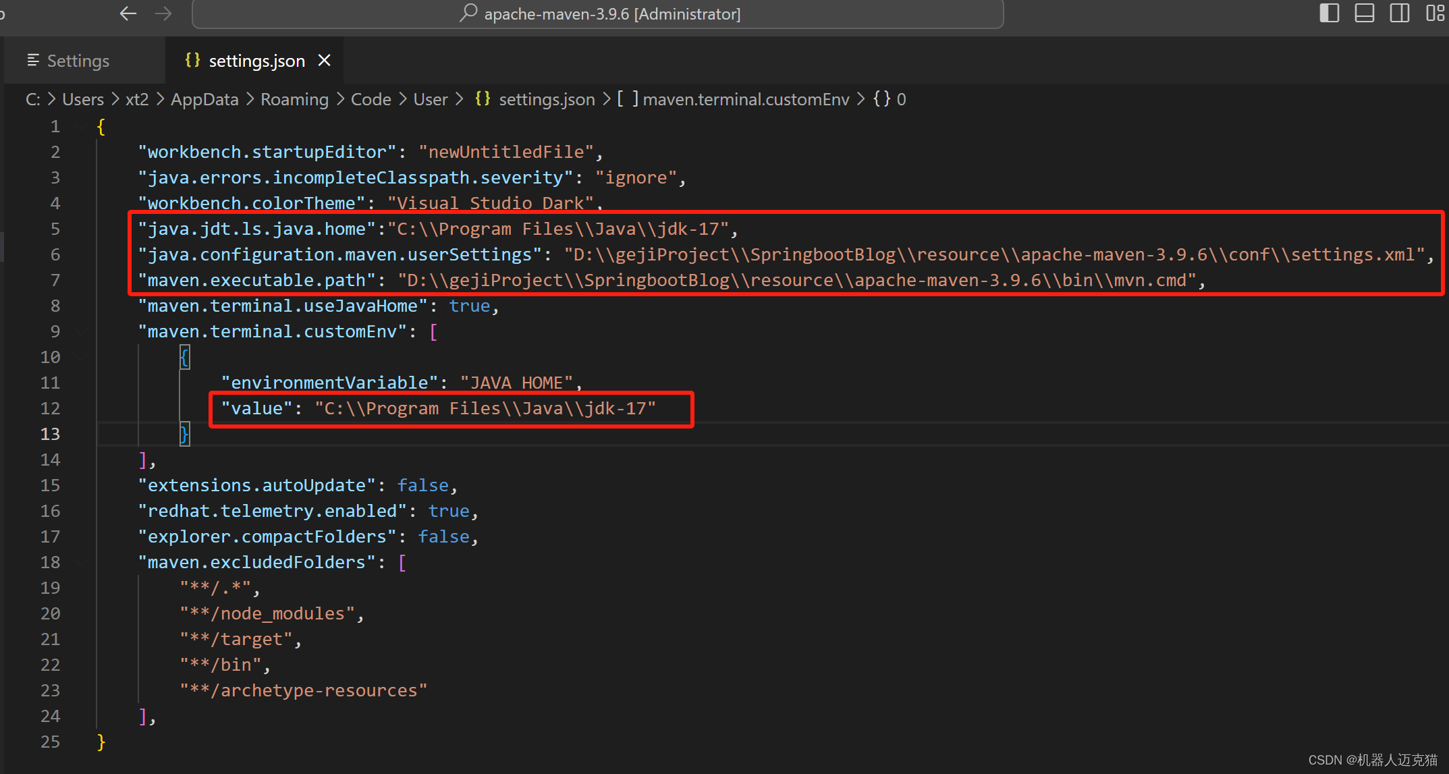Image resolution: width=1449 pixels, height=774 pixels.
Task: Toggle the bottom panel layout icon
Action: click(x=1364, y=13)
